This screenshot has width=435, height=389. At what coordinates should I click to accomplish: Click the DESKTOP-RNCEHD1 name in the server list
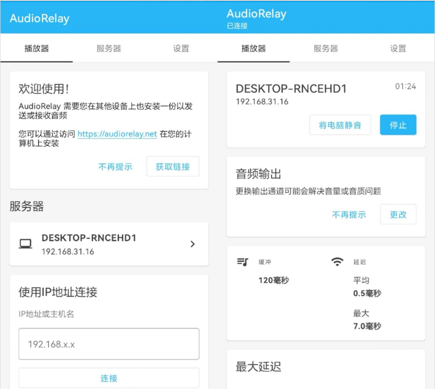(89, 238)
